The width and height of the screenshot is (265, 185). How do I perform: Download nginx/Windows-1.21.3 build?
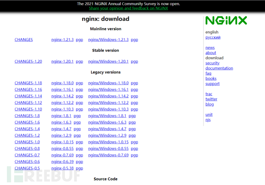(108, 40)
